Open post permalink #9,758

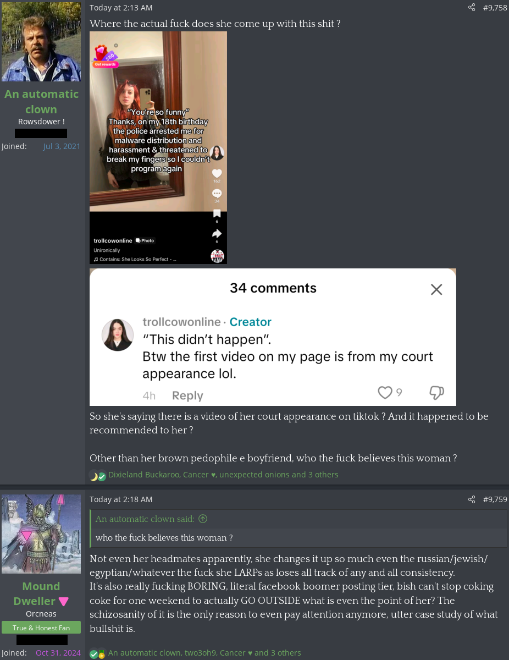pyautogui.click(x=495, y=8)
